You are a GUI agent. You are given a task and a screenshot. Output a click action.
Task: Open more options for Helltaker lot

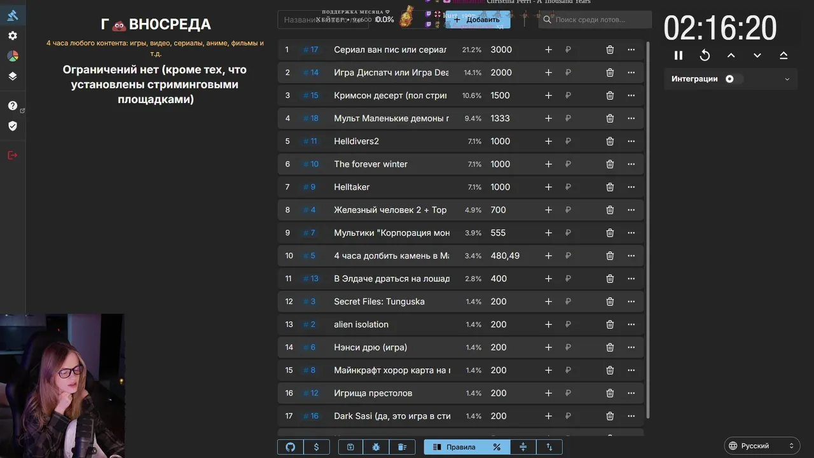point(631,187)
